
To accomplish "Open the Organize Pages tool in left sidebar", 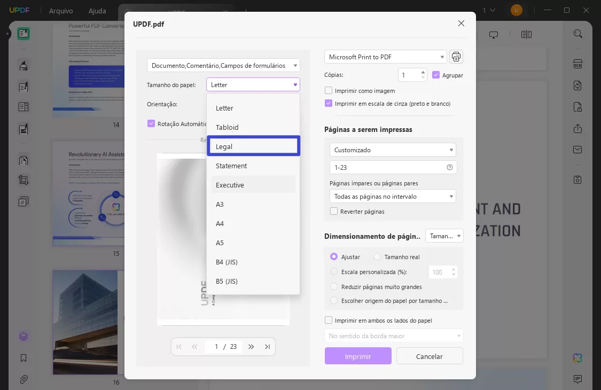I will click(24, 107).
